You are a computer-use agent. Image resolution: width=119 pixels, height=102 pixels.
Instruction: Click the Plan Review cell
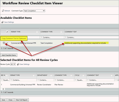[x=59, y=85]
